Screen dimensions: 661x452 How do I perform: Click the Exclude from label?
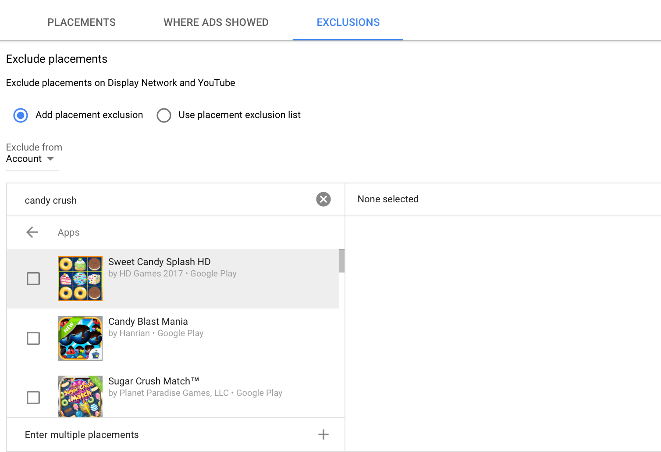tap(34, 147)
